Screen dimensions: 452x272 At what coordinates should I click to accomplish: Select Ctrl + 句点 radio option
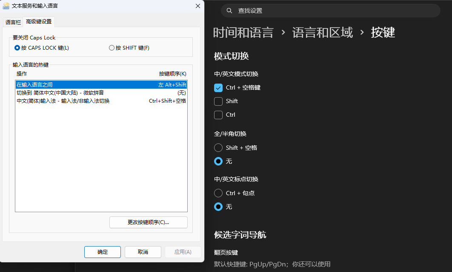(218, 193)
